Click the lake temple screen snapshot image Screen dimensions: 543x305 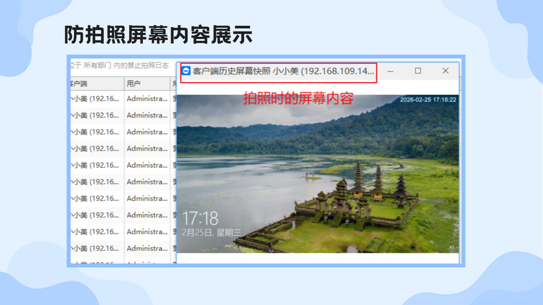tap(318, 173)
